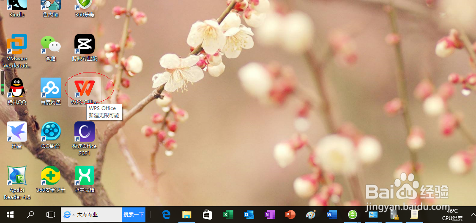Image resolution: width=476 pixels, height=223 pixels.
Task: Open the 剪映专业版 desktop shortcut
Action: 85,48
